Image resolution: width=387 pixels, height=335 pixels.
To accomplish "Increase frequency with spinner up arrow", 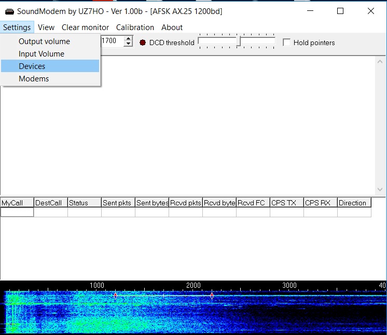I will (x=129, y=39).
